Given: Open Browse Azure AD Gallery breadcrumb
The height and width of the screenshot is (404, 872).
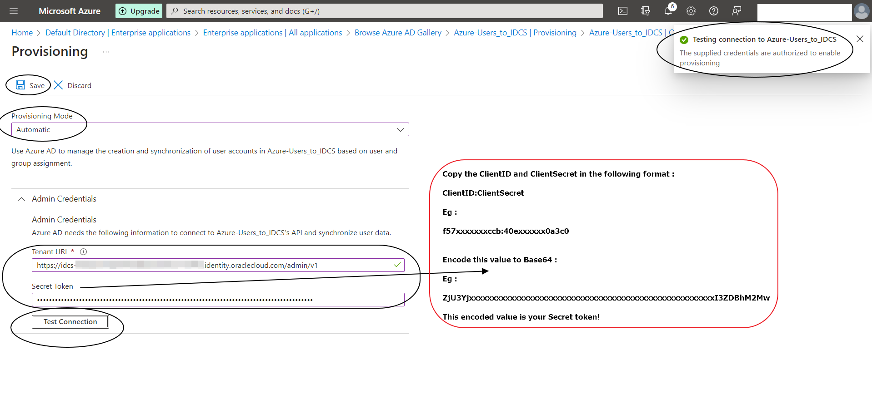Looking at the screenshot, I should [x=398, y=33].
